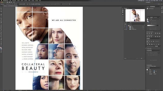Open the Objekt menu
The width and height of the screenshot is (163, 91).
click(19, 1)
